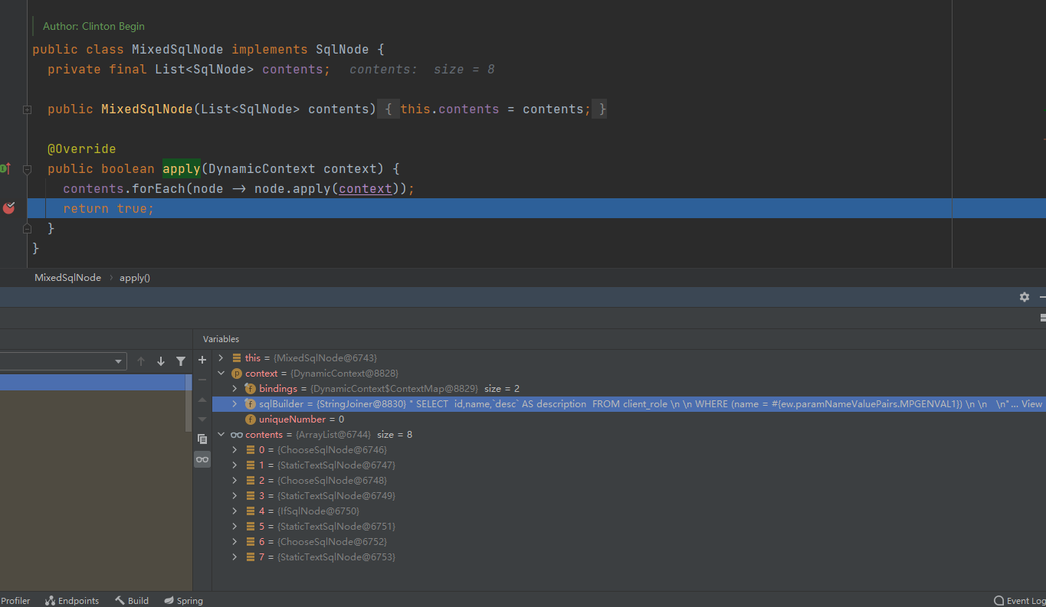This screenshot has width=1046, height=607.
Task: Click the field icon next to bindings
Action: click(x=250, y=389)
